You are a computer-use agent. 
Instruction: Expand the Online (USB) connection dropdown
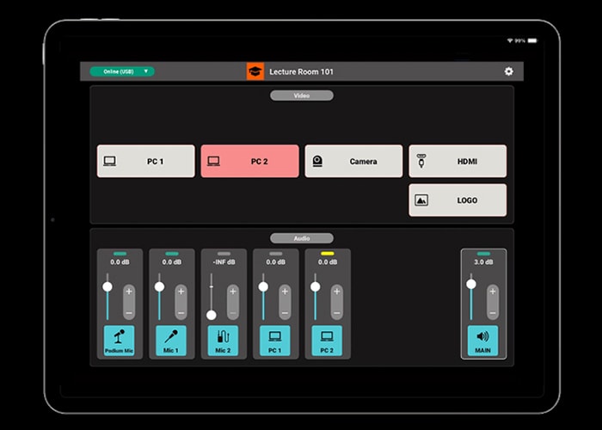[122, 71]
